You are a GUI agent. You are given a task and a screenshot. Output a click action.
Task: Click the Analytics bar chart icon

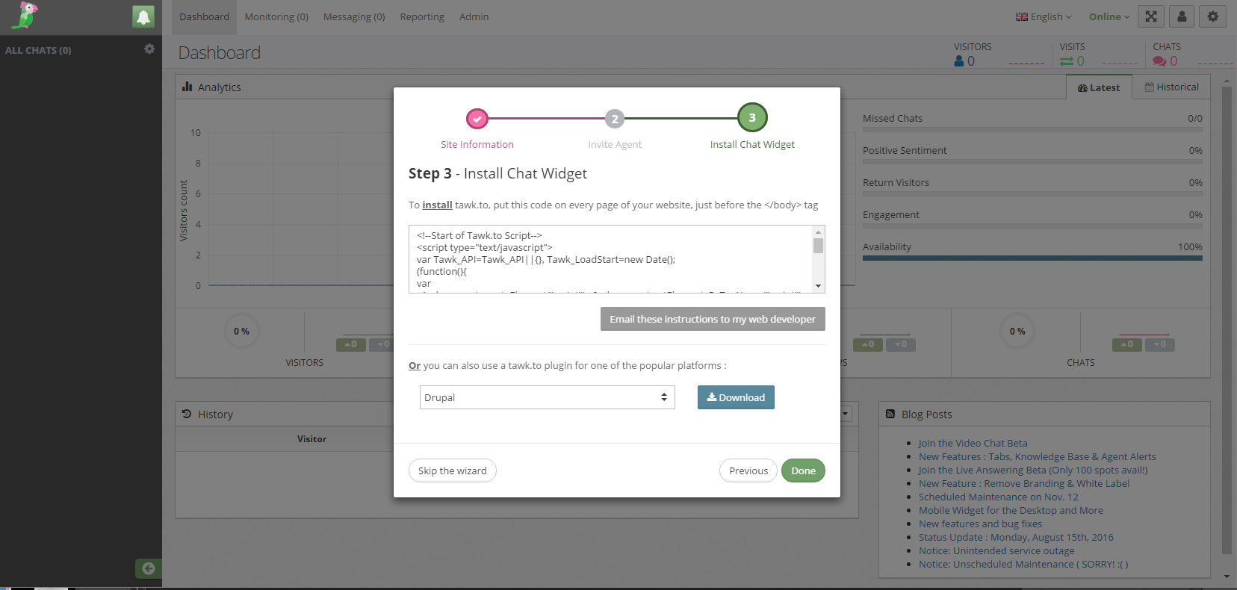[x=187, y=87]
